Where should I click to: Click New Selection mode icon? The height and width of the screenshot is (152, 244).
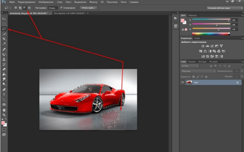point(15,8)
